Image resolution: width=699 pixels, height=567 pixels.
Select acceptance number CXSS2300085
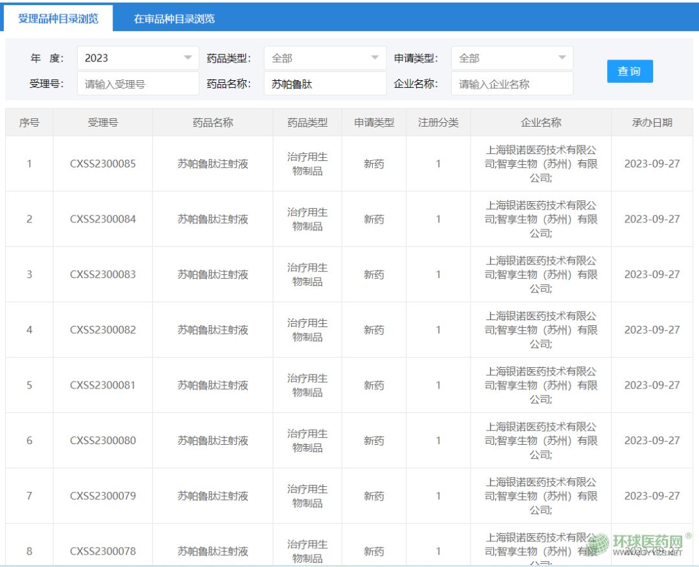click(x=103, y=164)
